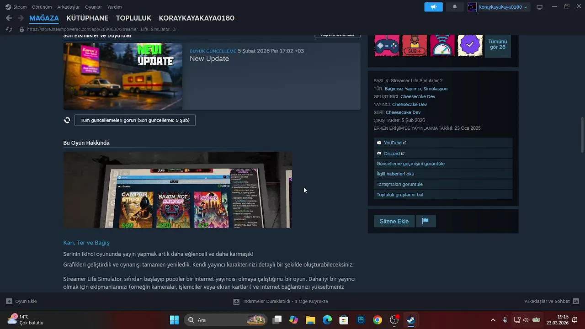Viewport: 585px width, 329px height.
Task: Click the Big Picture monitor icon
Action: coord(539,7)
